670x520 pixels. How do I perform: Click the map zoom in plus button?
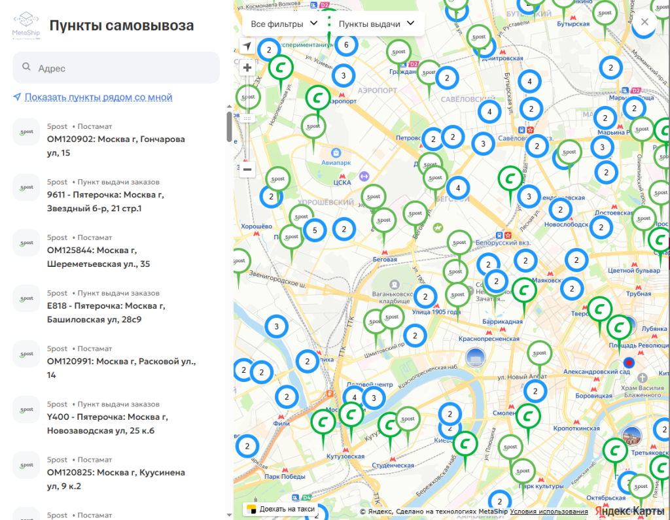pos(247,67)
